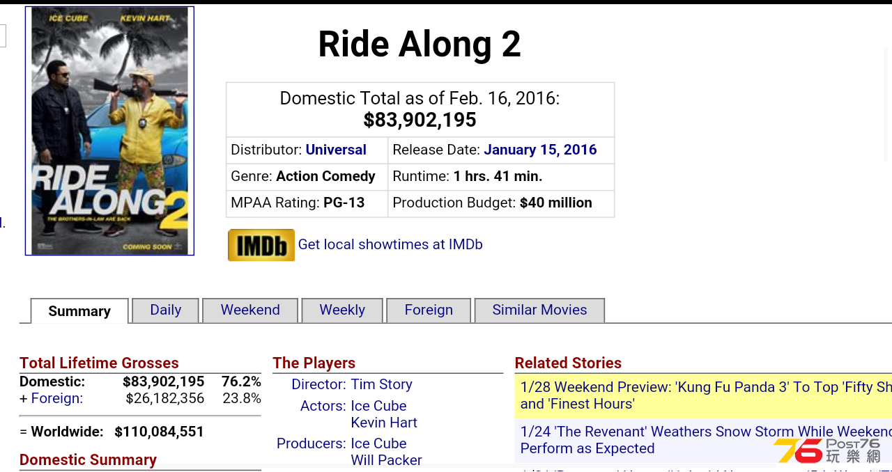Open the Foreign gross link
Screen dimensions: 892x472
coord(56,398)
